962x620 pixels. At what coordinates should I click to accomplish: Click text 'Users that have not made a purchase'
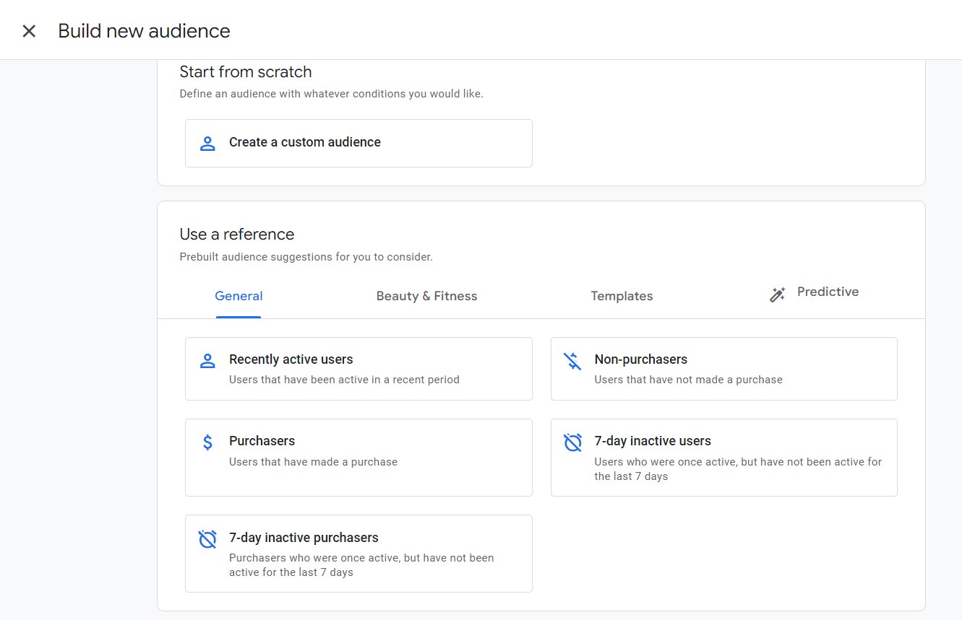click(688, 380)
